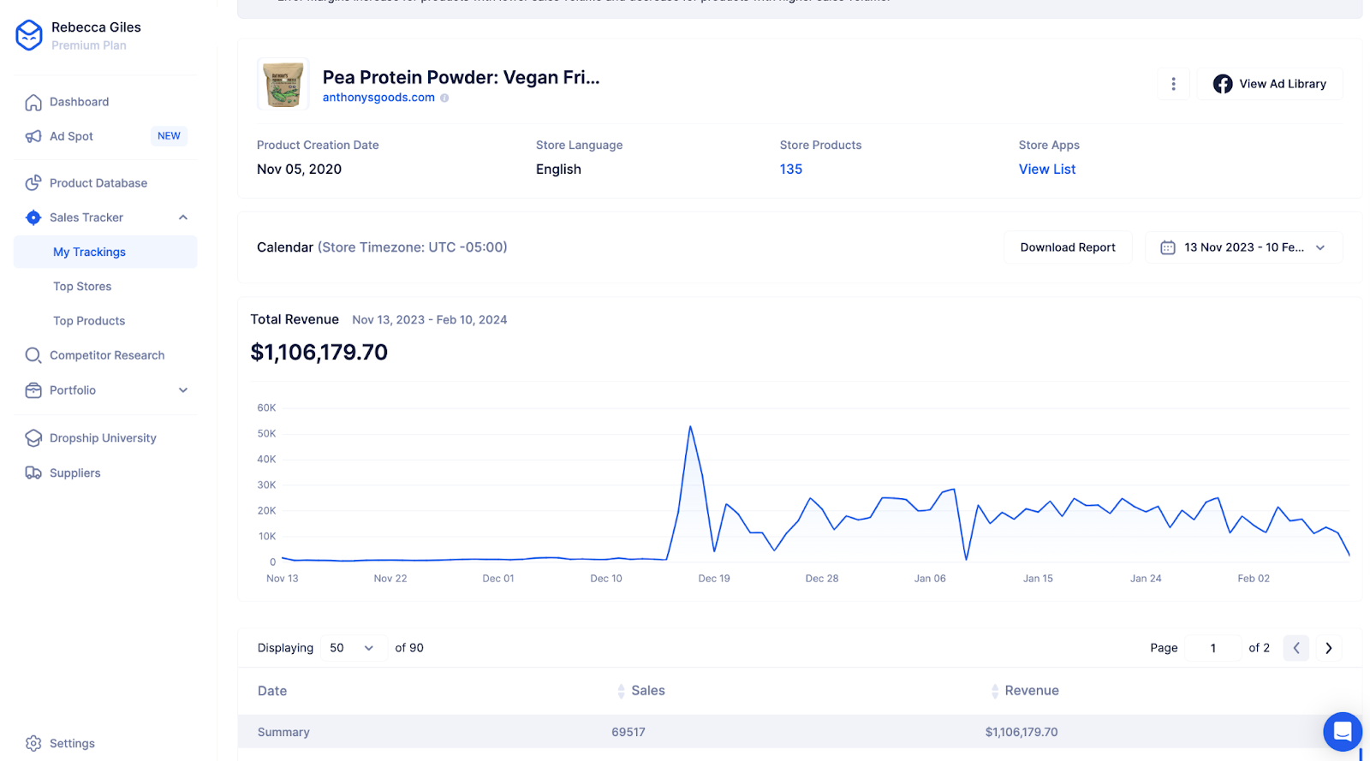1370x761 pixels.
Task: Collapse the Sales Tracker menu
Action: coord(183,217)
